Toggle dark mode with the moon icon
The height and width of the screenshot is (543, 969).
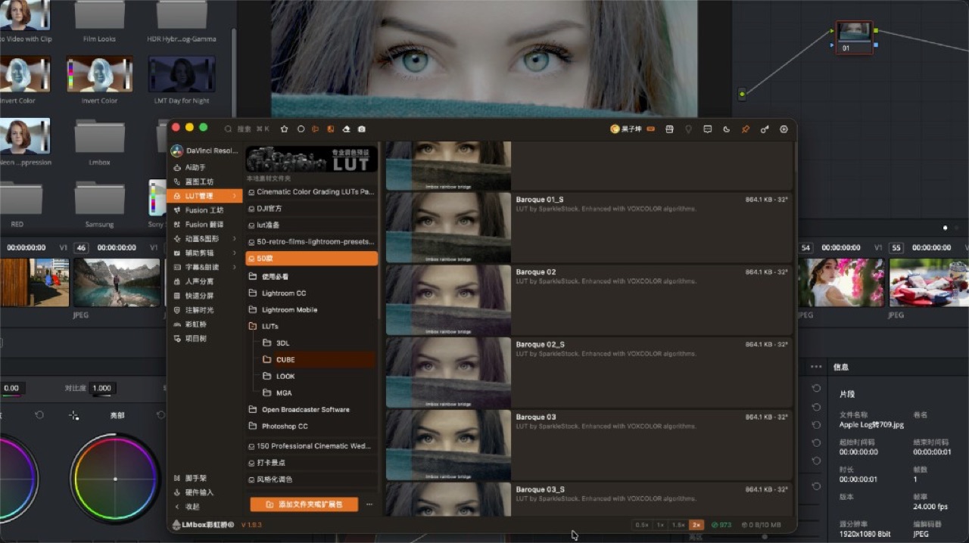click(727, 129)
